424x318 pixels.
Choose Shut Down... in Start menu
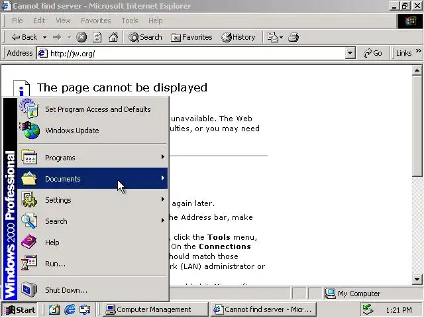tap(93, 290)
